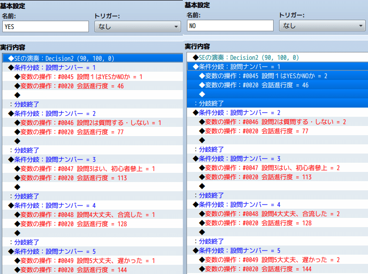Open the trigger dropdown in the YES panel

coord(138,27)
